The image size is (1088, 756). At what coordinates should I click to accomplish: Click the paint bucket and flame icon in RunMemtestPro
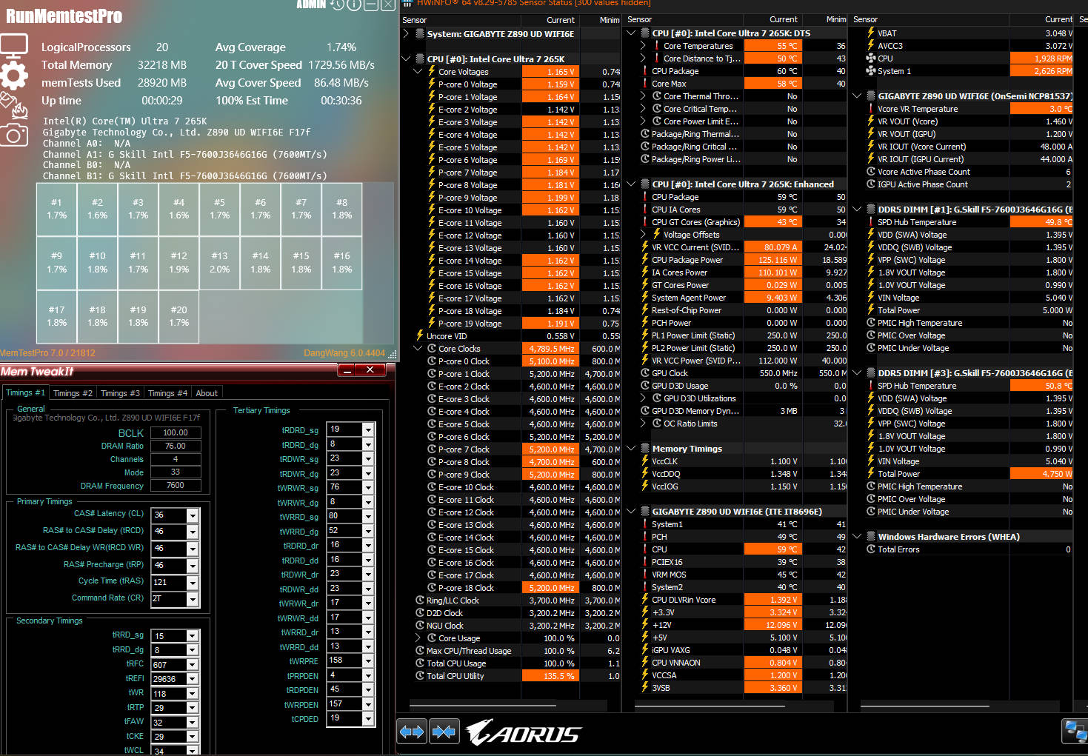click(14, 106)
